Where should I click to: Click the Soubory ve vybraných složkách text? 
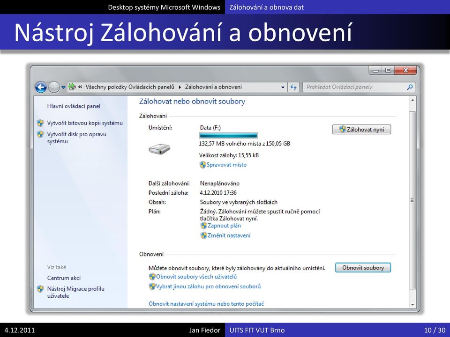[239, 202]
